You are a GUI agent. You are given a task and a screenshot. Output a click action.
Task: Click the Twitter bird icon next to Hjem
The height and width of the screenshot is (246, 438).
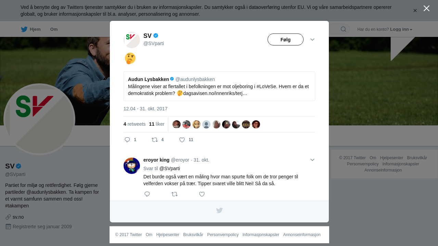[24, 29]
